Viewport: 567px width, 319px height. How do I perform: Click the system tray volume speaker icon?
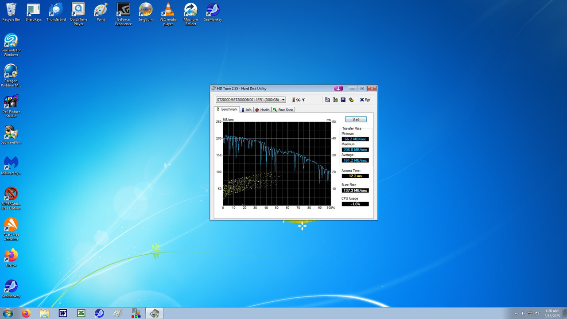click(x=523, y=313)
